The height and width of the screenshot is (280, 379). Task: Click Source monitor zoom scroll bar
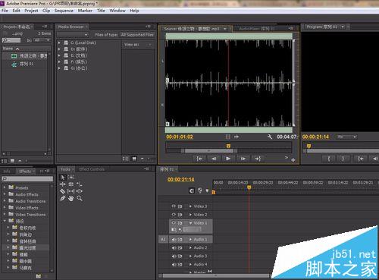pyautogui.click(x=208, y=151)
